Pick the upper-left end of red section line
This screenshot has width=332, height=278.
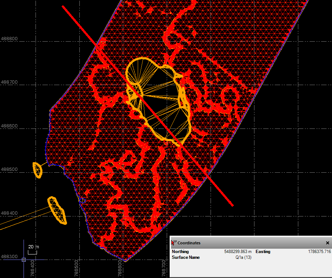pyautogui.click(x=63, y=7)
